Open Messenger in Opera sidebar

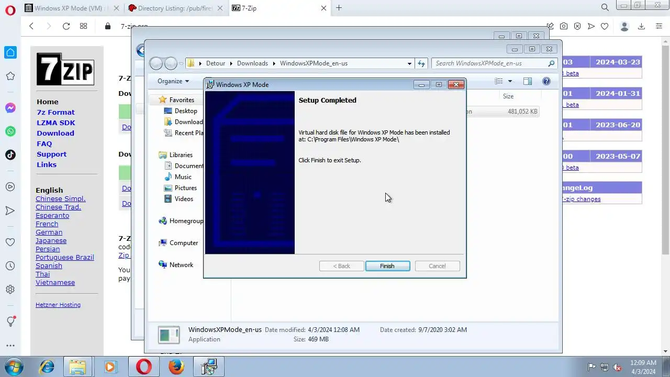[10, 108]
